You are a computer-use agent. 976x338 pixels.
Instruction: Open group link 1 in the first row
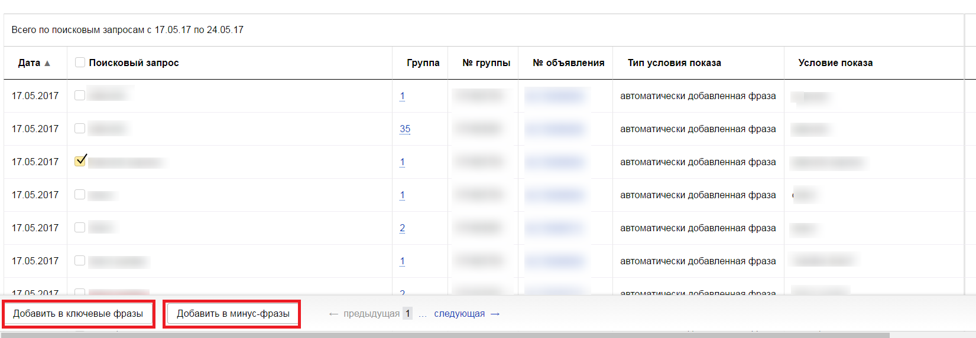403,96
